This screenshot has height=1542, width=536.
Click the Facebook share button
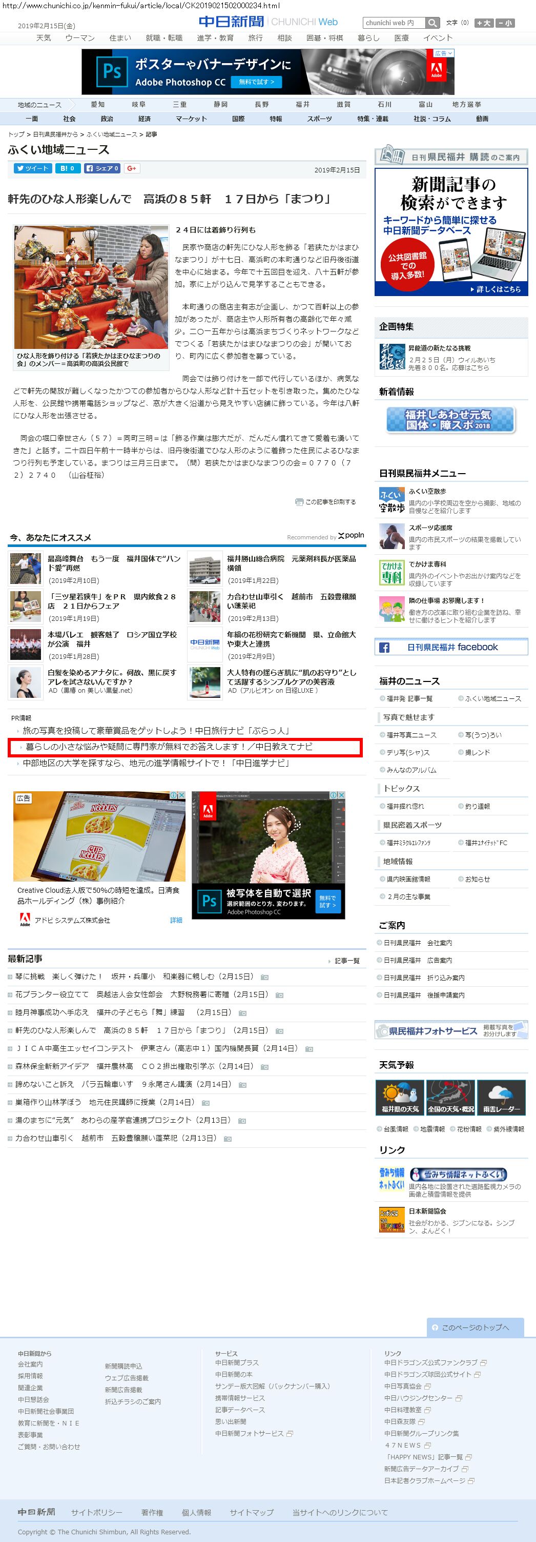(102, 168)
